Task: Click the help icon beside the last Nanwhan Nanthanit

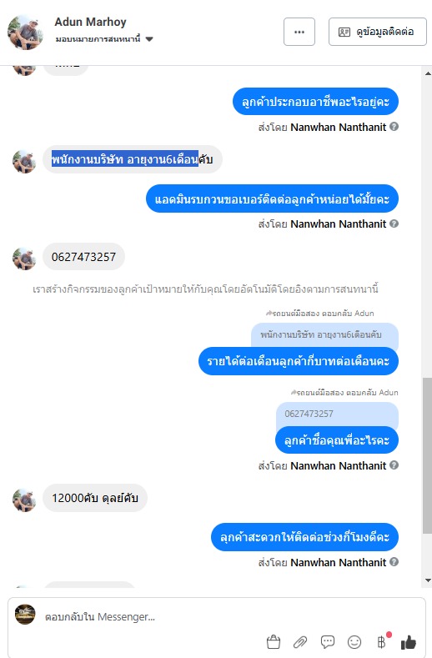Action: (394, 562)
